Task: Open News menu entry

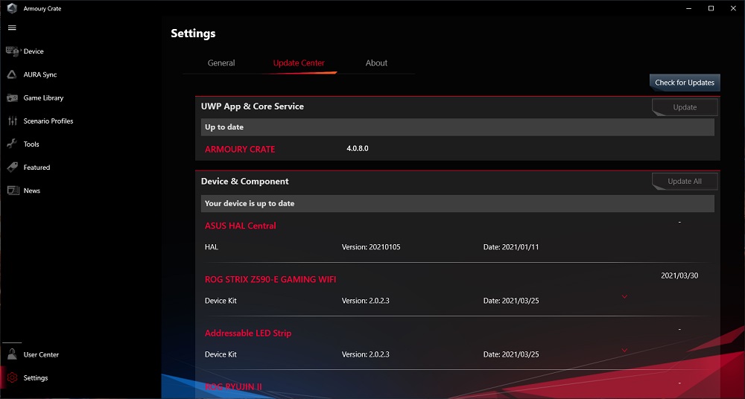Action: coord(32,191)
